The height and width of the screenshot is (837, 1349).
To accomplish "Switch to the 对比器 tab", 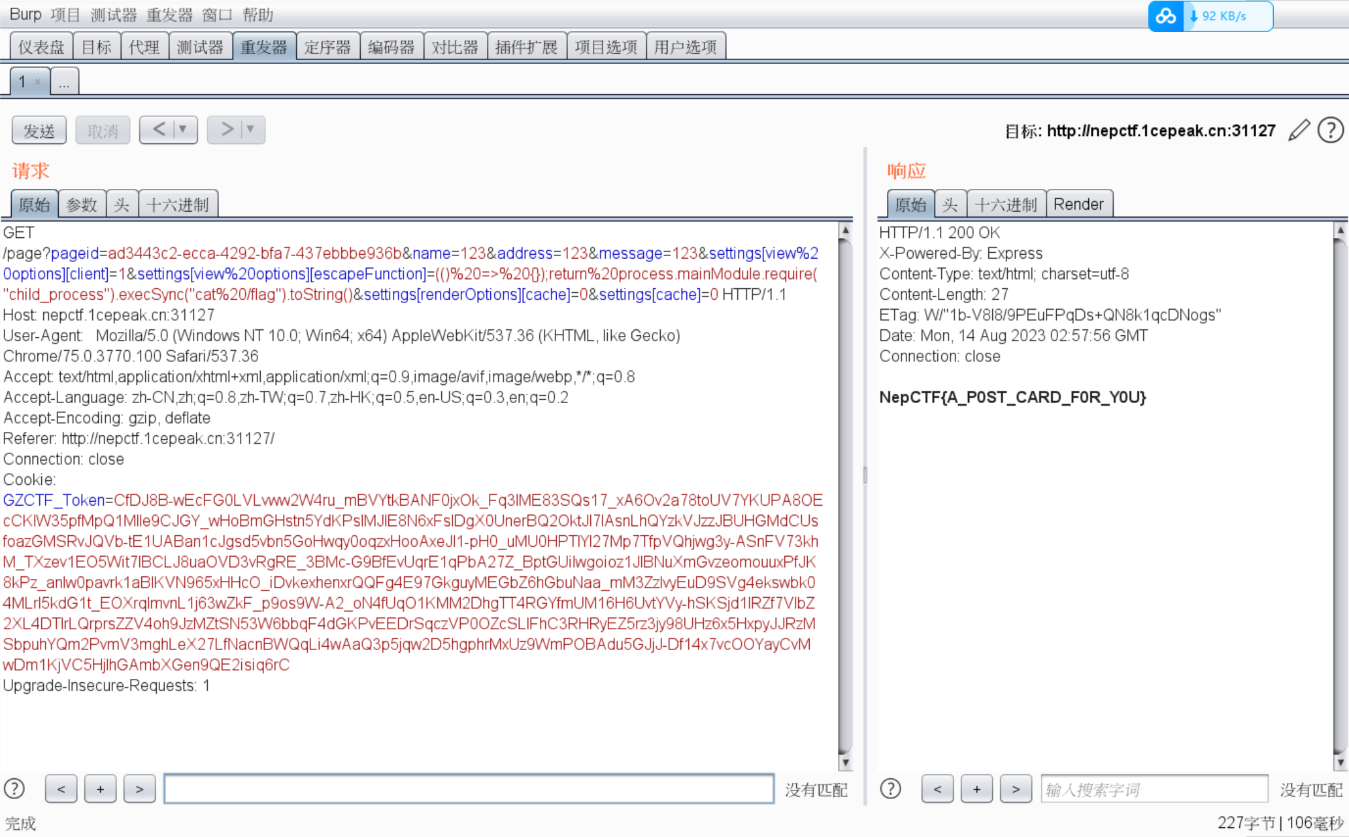I will click(x=455, y=46).
